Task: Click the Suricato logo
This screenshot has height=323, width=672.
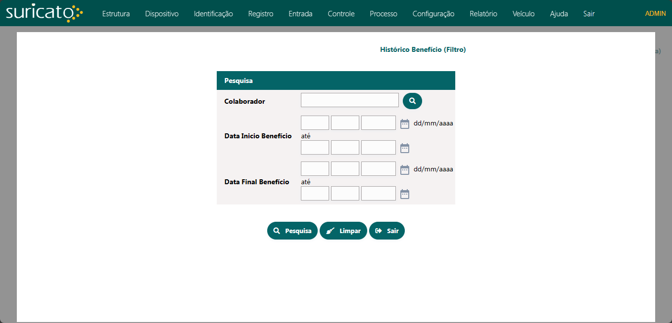Action: pos(44,13)
